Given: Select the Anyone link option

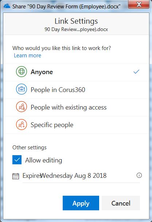Looking at the screenshot, I should [x=76, y=73].
